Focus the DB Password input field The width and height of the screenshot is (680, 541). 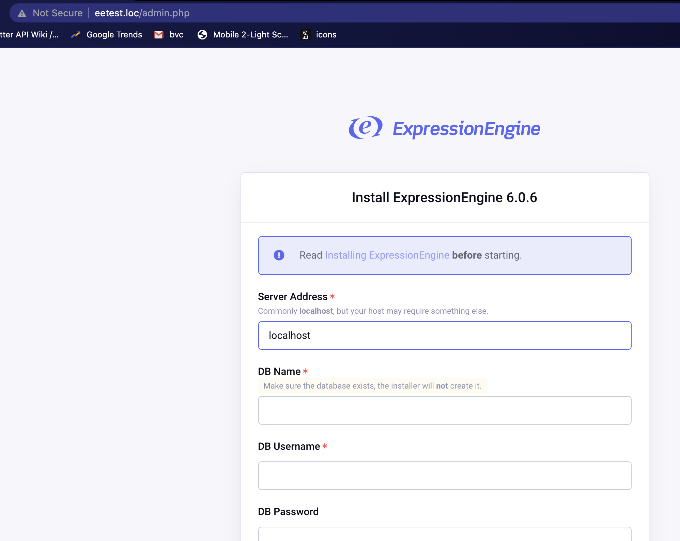445,534
